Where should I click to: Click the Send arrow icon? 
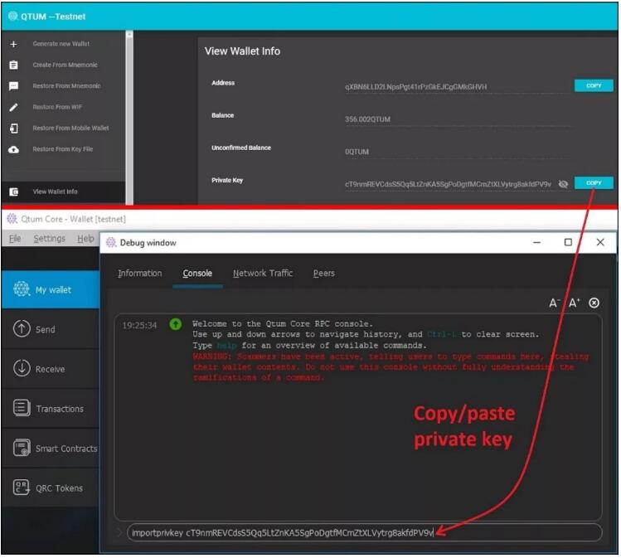22,329
